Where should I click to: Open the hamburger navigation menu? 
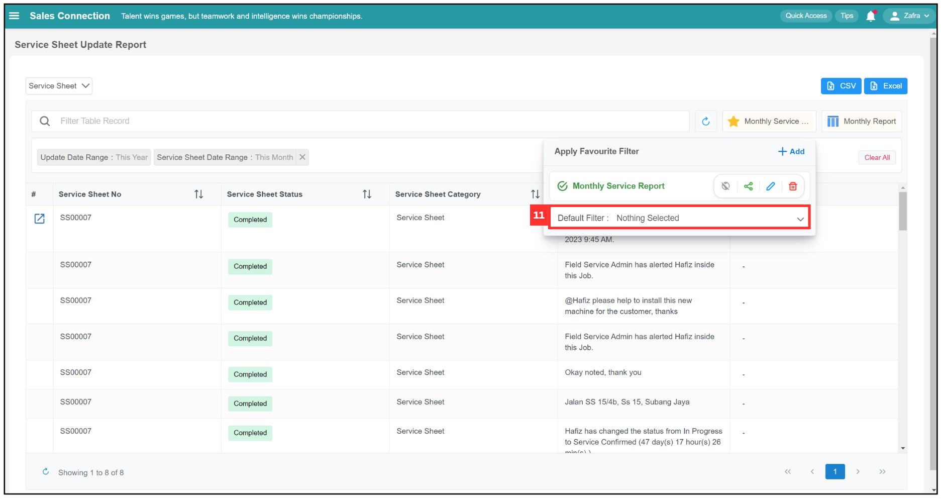pyautogui.click(x=14, y=16)
